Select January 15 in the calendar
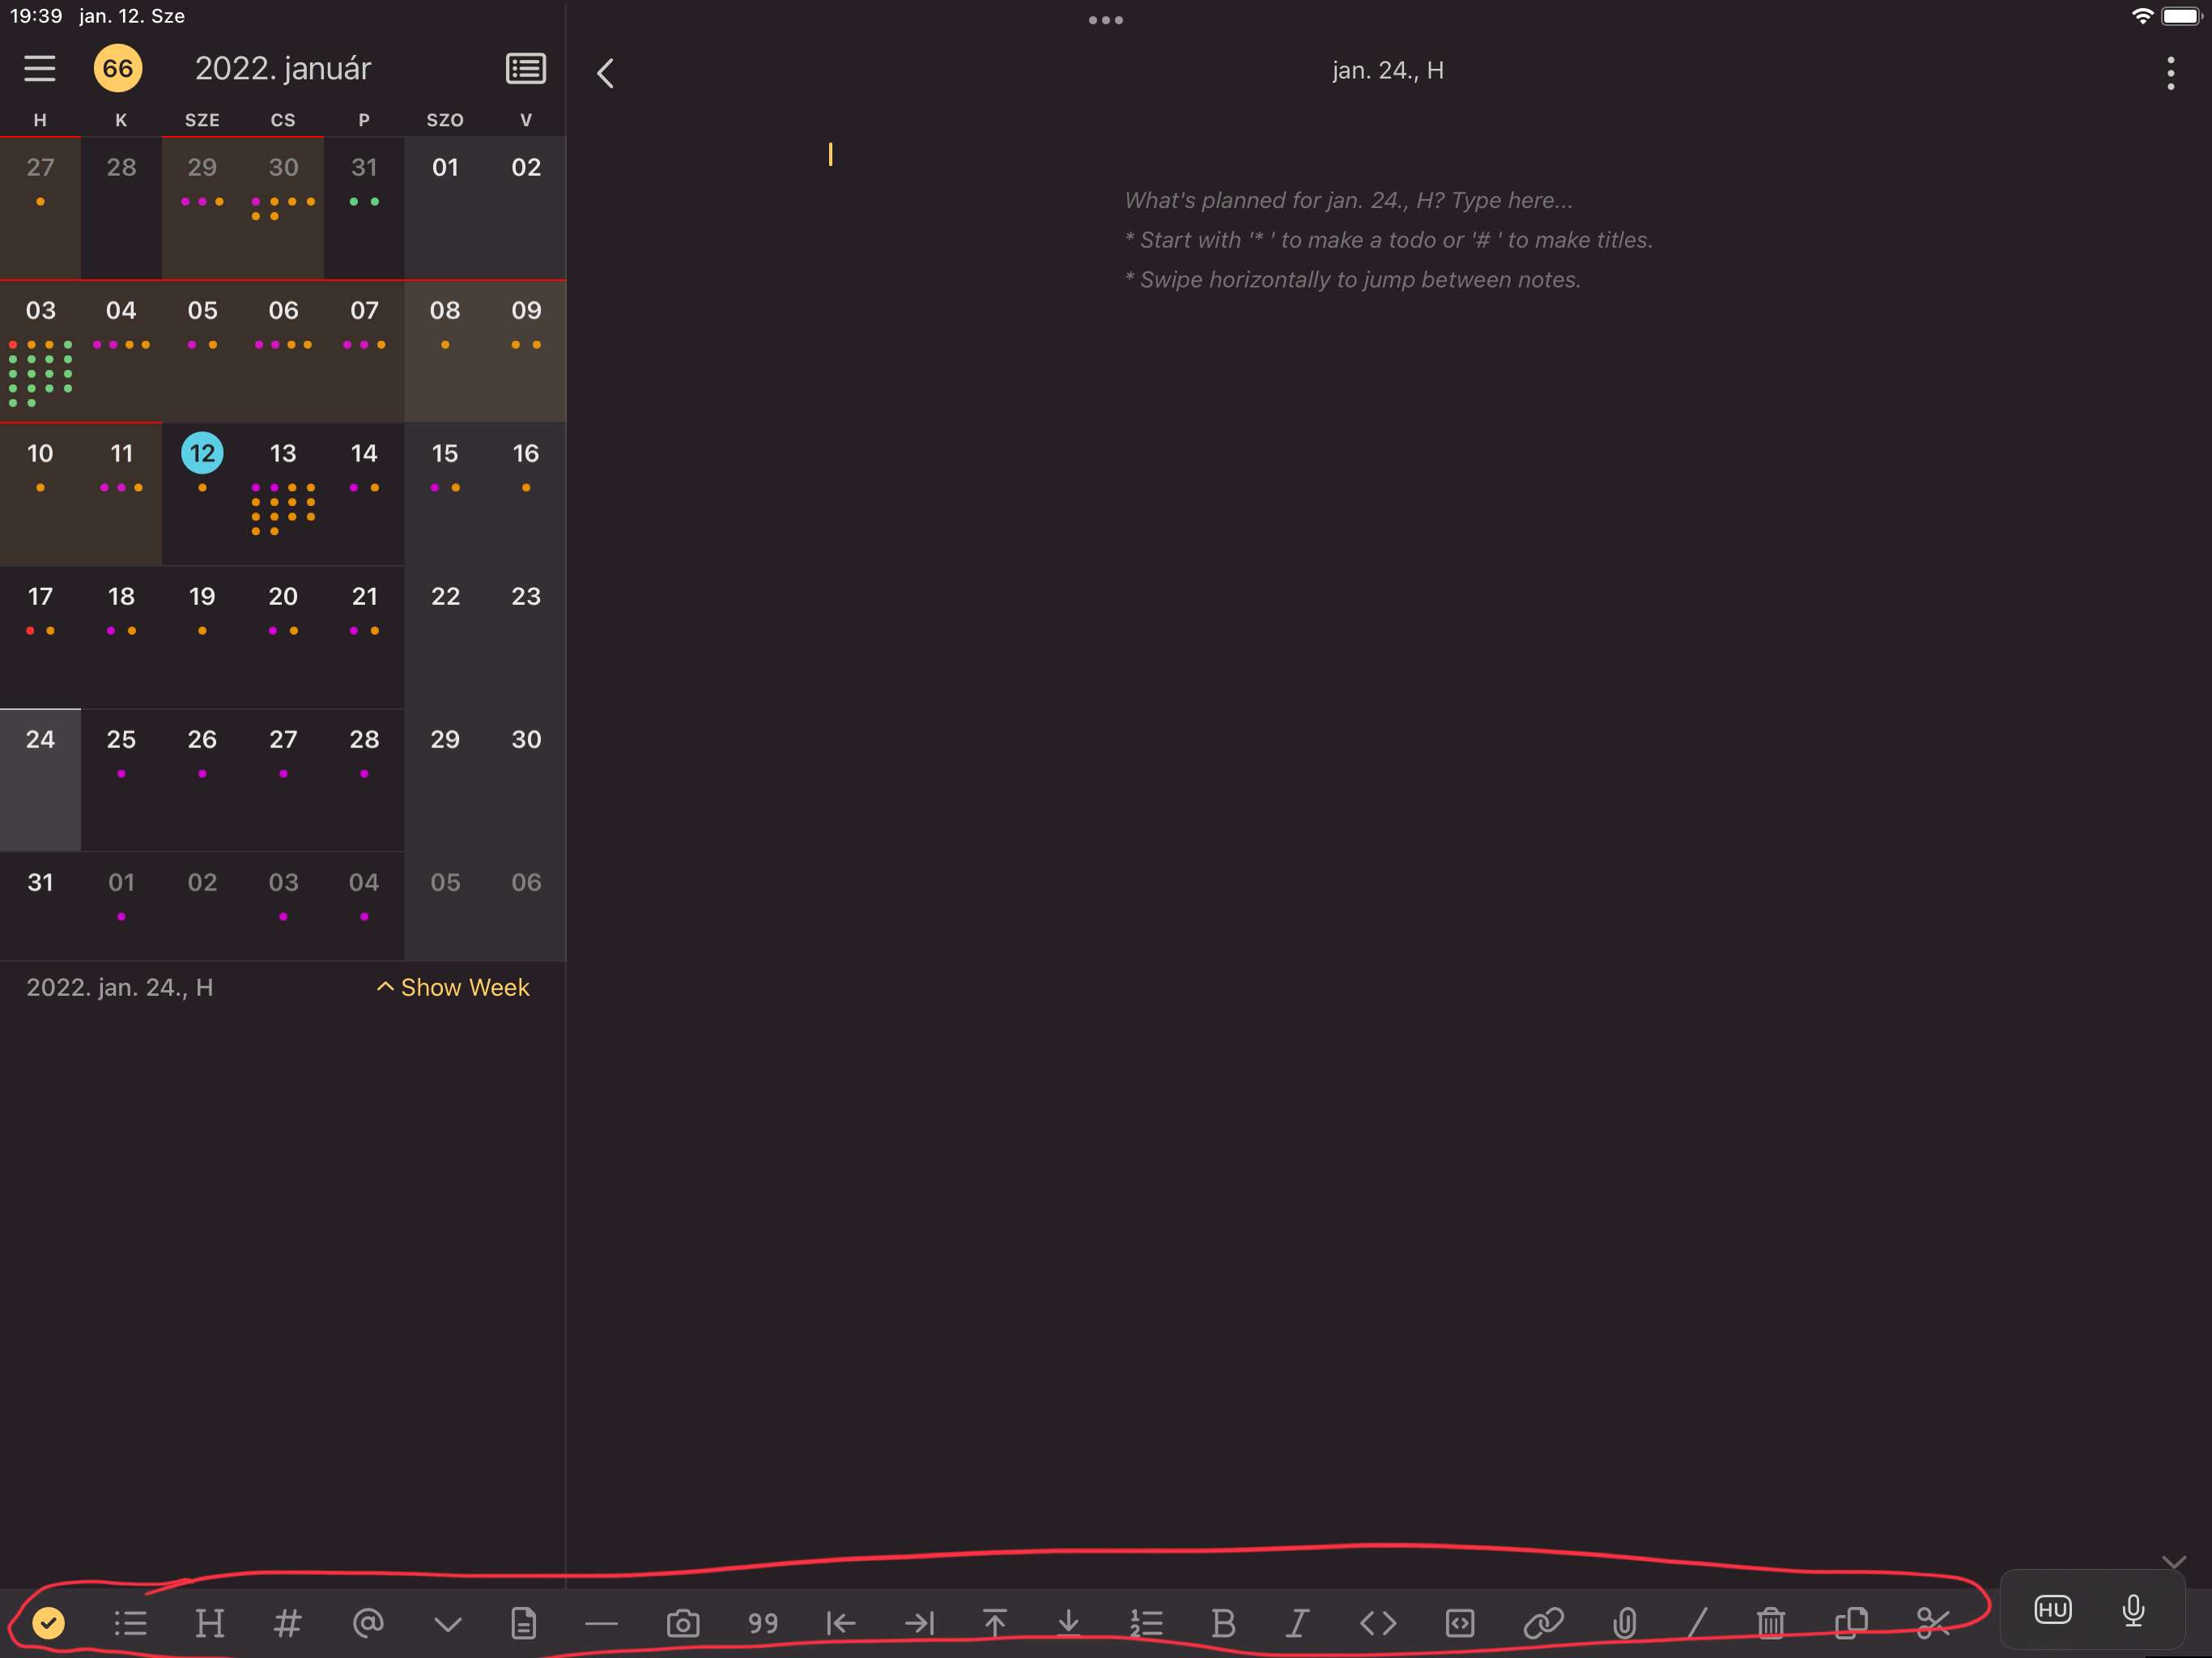This screenshot has width=2212, height=1658. (x=445, y=493)
